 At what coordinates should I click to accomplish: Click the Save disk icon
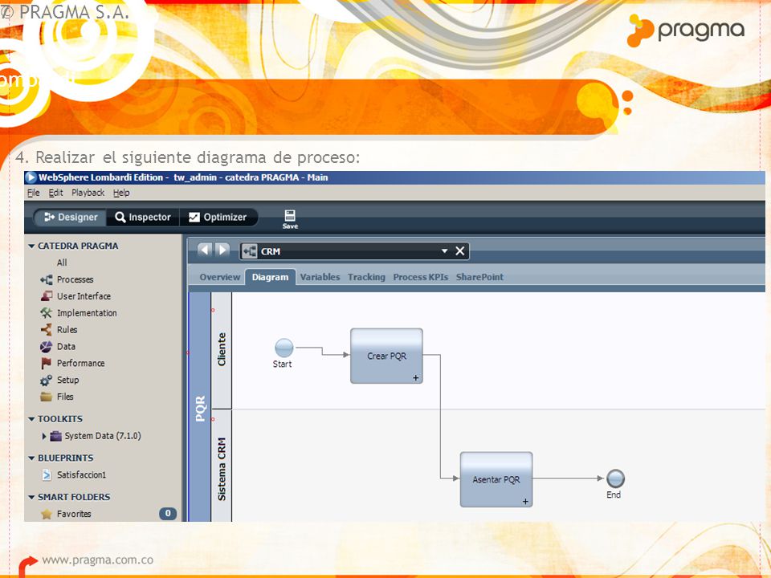pyautogui.click(x=290, y=215)
